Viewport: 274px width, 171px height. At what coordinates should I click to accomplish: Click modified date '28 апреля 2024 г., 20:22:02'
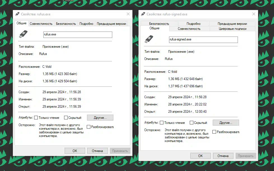click(187, 104)
